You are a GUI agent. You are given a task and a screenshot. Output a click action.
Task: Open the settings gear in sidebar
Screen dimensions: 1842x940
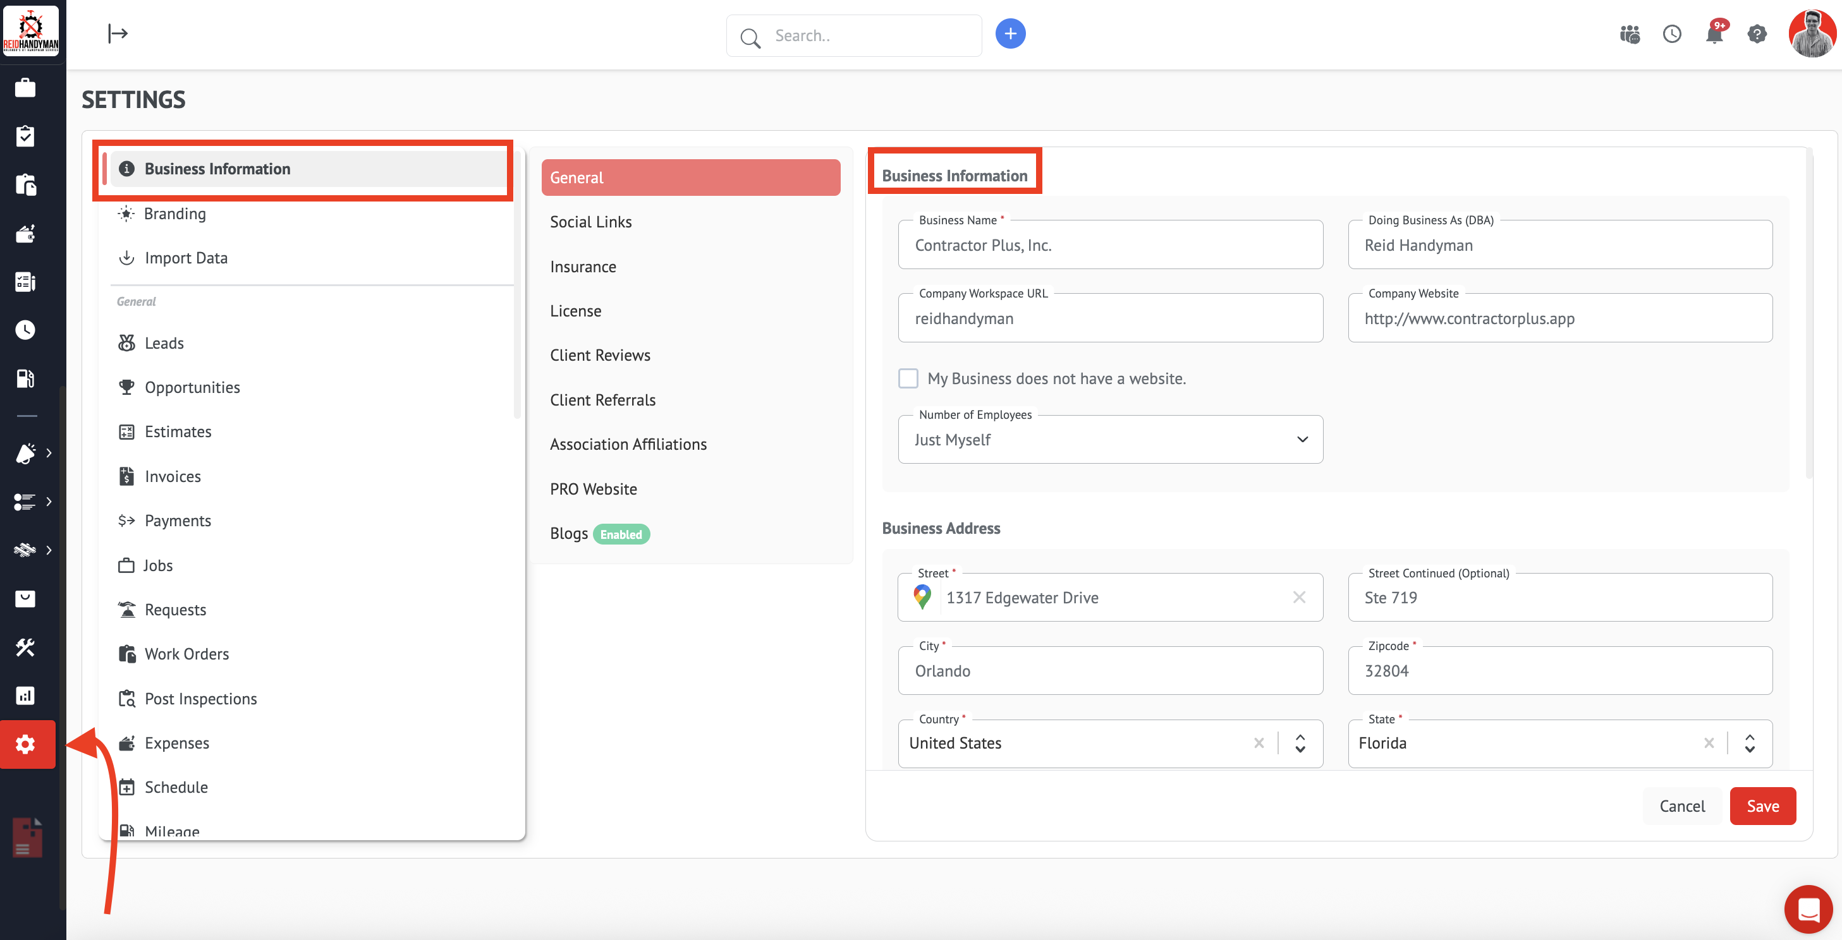[x=26, y=744]
